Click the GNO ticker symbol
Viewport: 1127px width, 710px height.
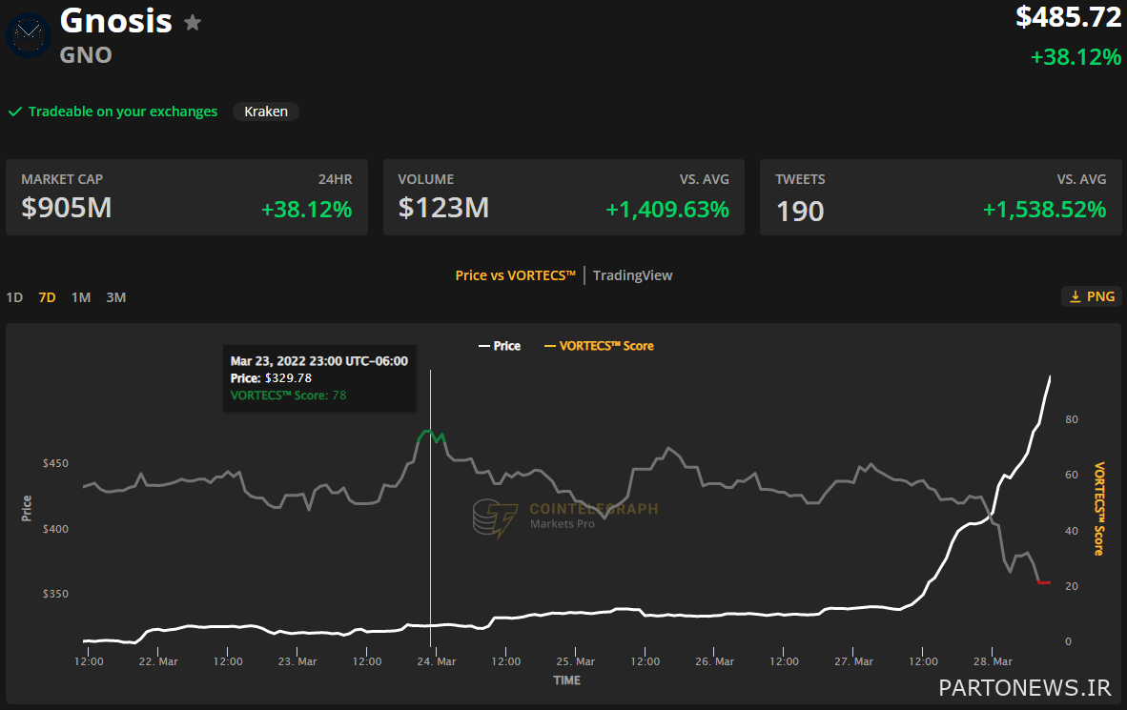click(x=86, y=55)
